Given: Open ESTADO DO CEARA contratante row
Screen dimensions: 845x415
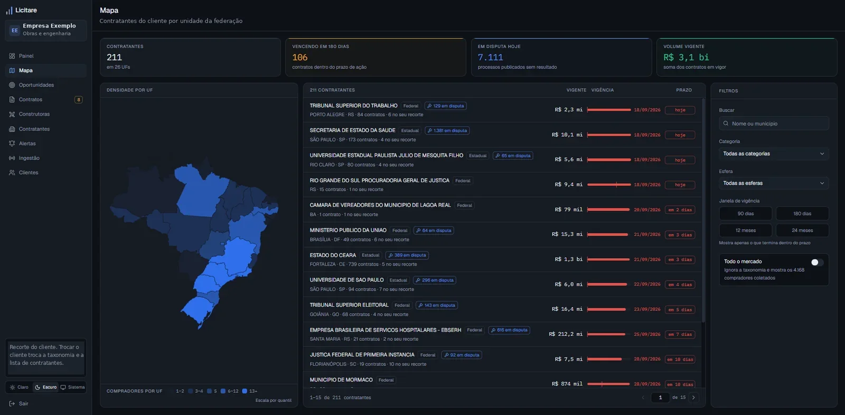Looking at the screenshot, I should [502, 259].
